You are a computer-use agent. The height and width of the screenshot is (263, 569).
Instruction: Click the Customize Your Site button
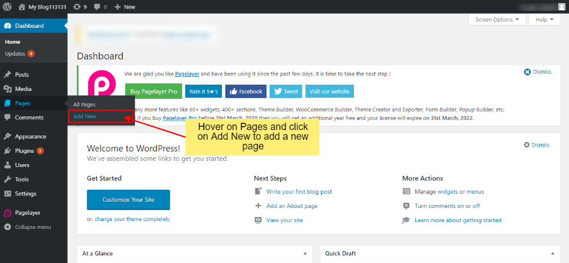pyautogui.click(x=128, y=199)
